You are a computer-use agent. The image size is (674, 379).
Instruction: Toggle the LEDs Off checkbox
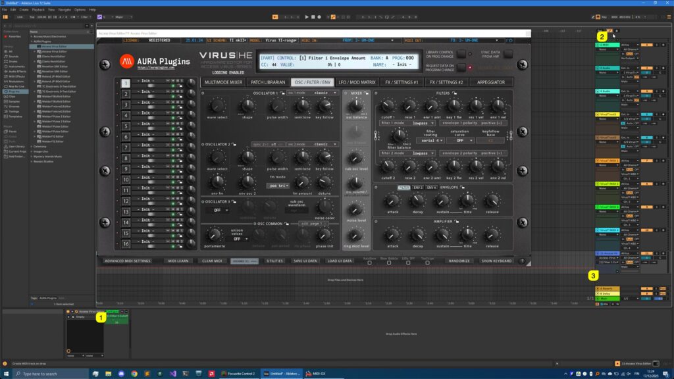(407, 263)
